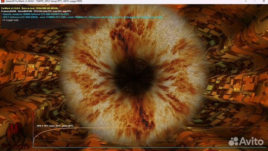The image size is (268, 151).
Task: Select the Geeks3D FurMark title bar text
Action: coord(44,1)
